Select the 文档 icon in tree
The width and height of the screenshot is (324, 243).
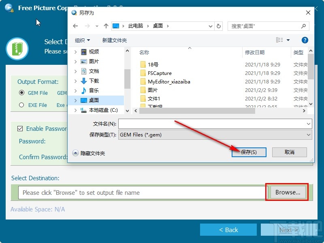84,71
